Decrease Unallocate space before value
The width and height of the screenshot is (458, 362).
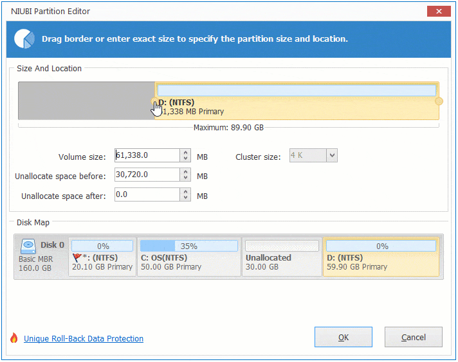click(x=185, y=178)
